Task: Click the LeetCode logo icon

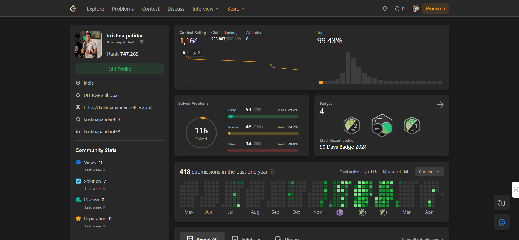Action: (x=73, y=8)
